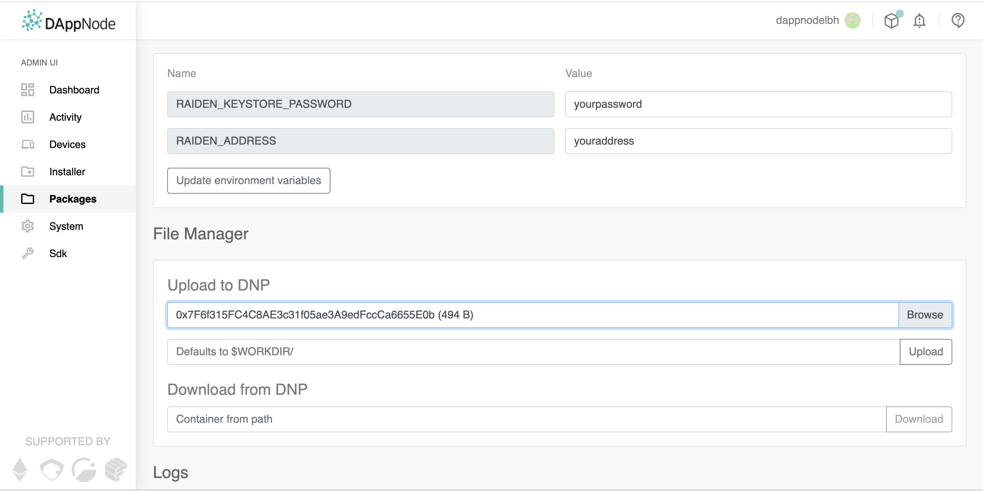Image resolution: width=983 pixels, height=493 pixels.
Task: Open the Devices menu item
Action: [x=67, y=145]
